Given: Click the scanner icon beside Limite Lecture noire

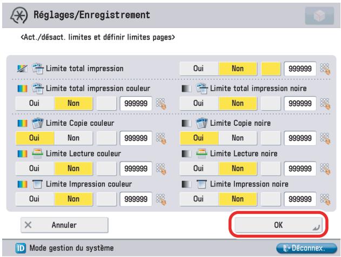Looking at the screenshot, I should pyautogui.click(x=202, y=153).
